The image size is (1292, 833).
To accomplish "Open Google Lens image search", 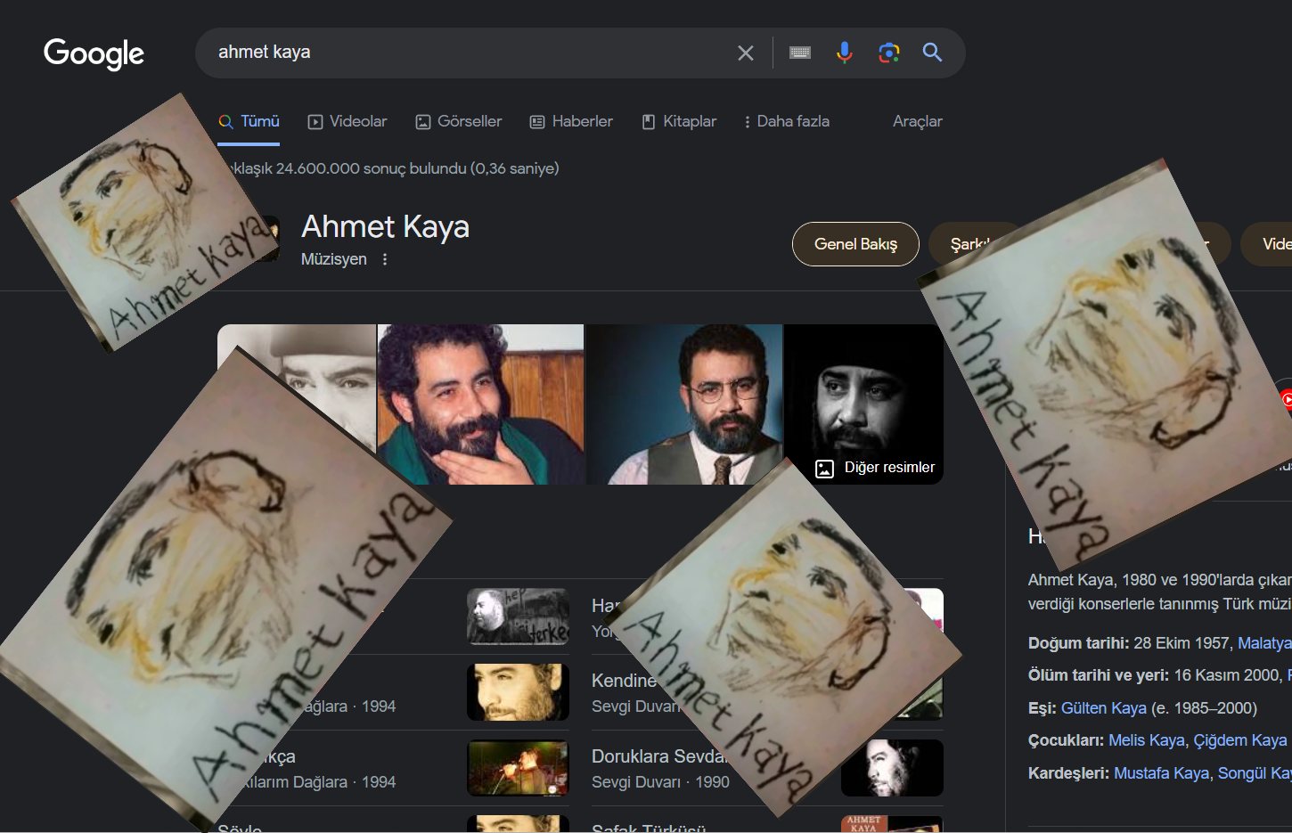I will coord(888,53).
